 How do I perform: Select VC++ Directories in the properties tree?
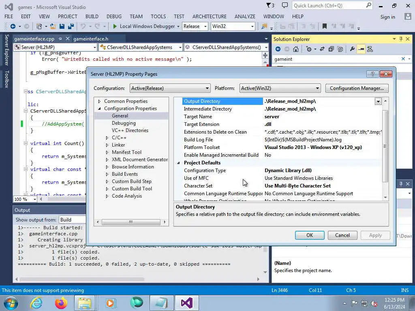130,130
